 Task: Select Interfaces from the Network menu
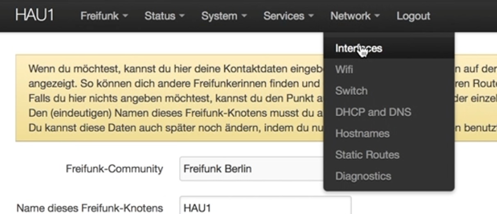pyautogui.click(x=358, y=48)
